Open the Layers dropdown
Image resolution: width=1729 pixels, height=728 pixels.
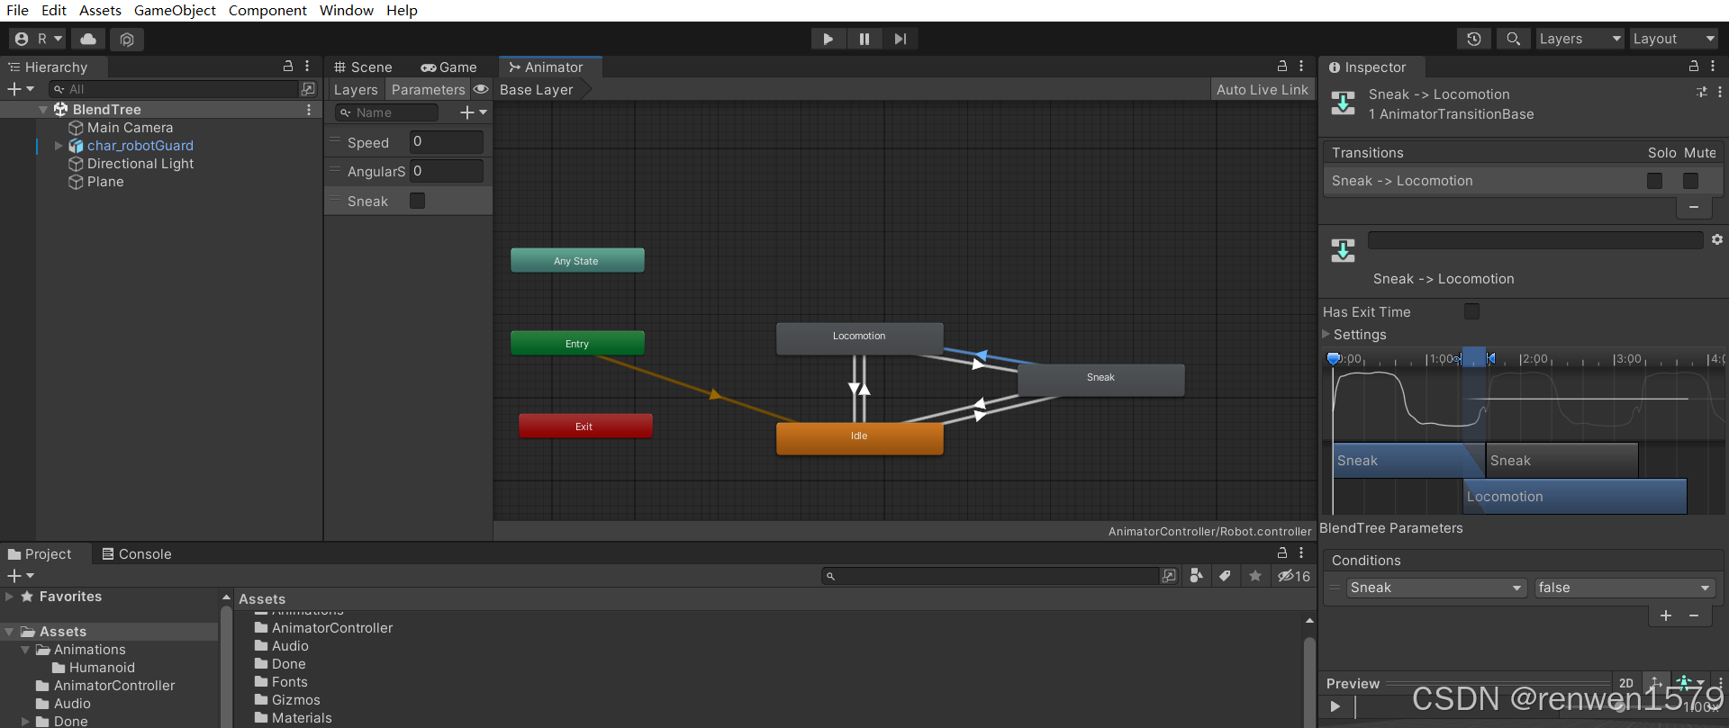tap(1580, 39)
